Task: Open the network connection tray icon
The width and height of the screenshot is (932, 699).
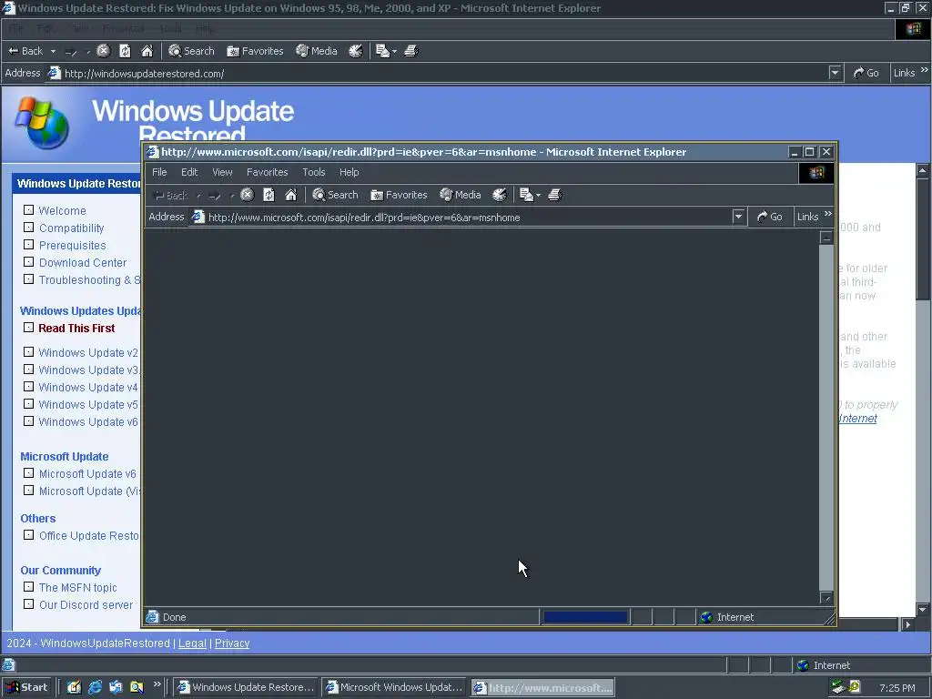Action: pos(838,688)
